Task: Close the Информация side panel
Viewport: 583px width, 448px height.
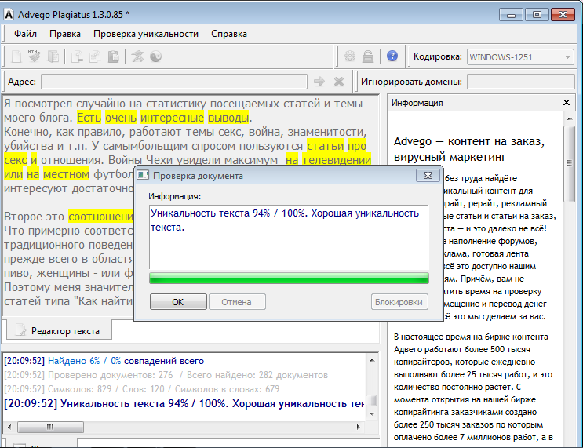Action: tap(568, 103)
